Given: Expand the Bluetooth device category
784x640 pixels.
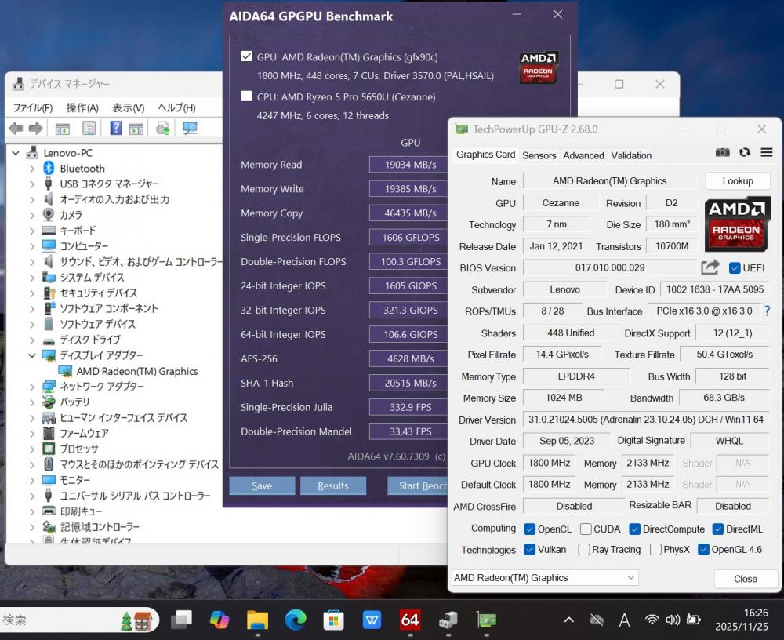Looking at the screenshot, I should click(x=32, y=169).
